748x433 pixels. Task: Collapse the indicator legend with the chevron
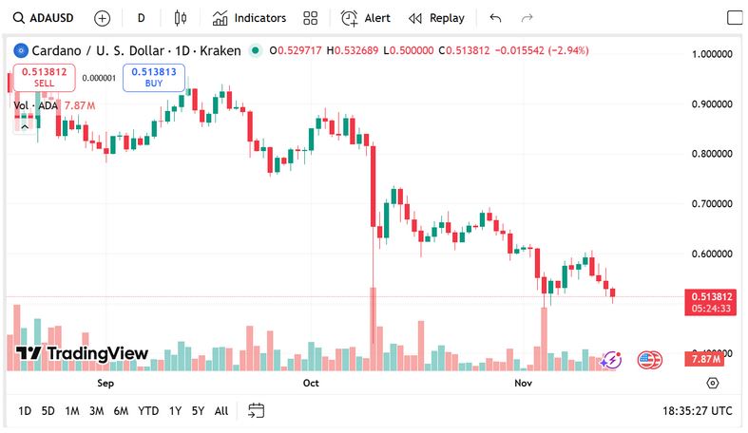(x=25, y=123)
